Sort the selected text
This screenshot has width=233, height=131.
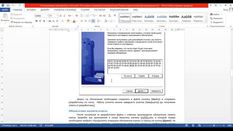click(x=110, y=16)
